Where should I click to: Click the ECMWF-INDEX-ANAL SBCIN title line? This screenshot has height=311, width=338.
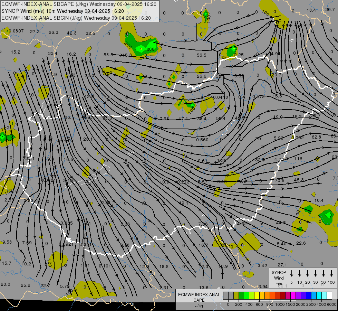point(76,18)
